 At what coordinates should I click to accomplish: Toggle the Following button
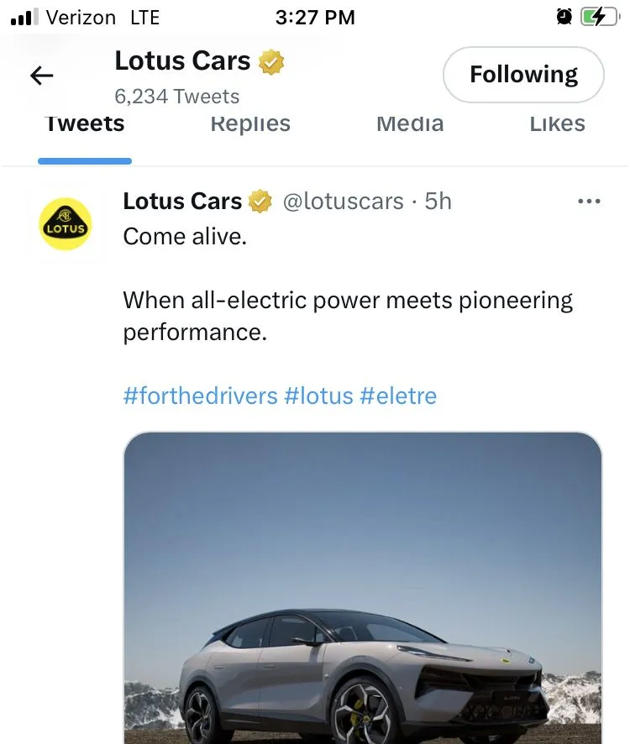click(x=523, y=75)
